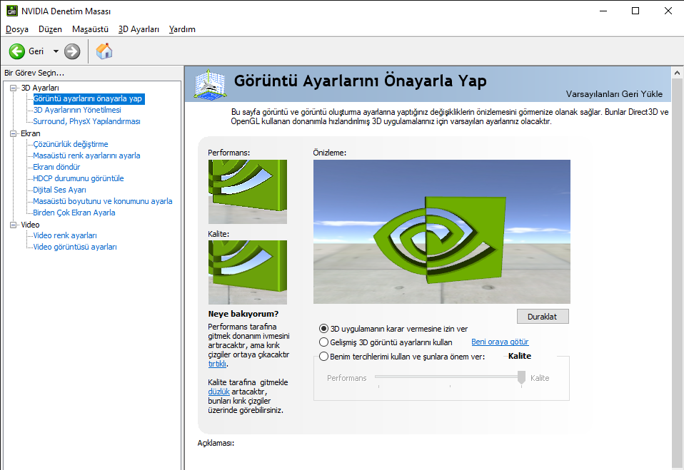Open the Dosya menu
This screenshot has height=470, width=684.
click(x=17, y=29)
